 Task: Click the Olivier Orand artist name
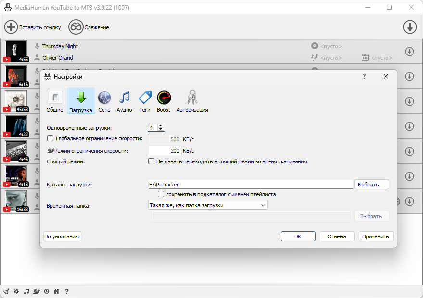click(57, 58)
